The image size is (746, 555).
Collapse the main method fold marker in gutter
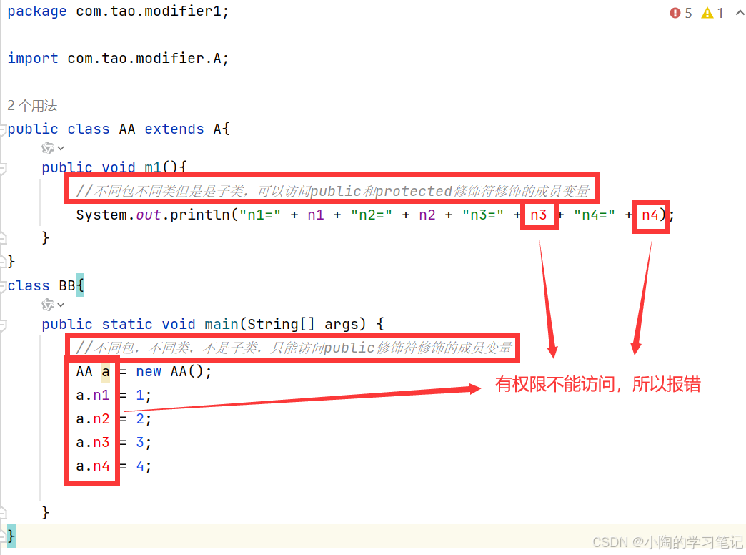click(3, 325)
